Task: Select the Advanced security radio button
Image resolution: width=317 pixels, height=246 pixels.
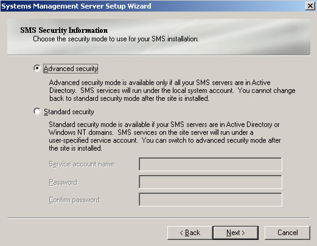Action: pyautogui.click(x=37, y=68)
